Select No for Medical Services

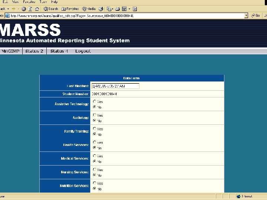(95, 161)
